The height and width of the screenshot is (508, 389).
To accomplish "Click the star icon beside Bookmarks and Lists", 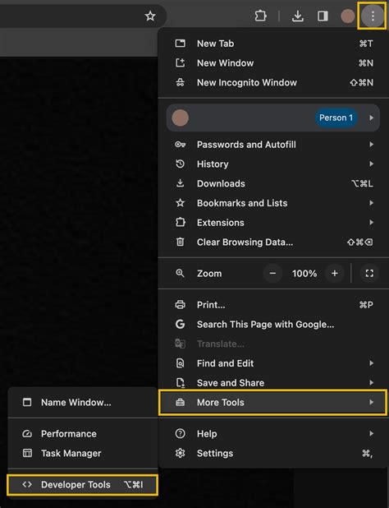I will (x=180, y=203).
